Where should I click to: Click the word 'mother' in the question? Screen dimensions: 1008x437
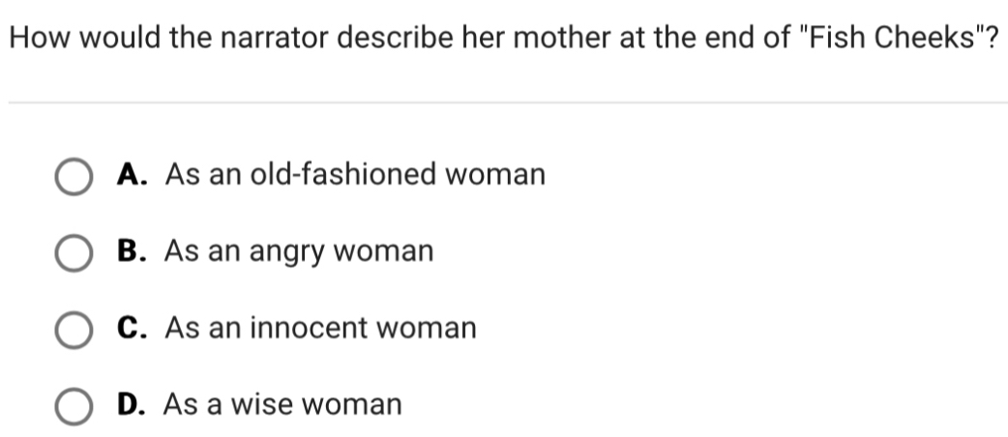[562, 38]
